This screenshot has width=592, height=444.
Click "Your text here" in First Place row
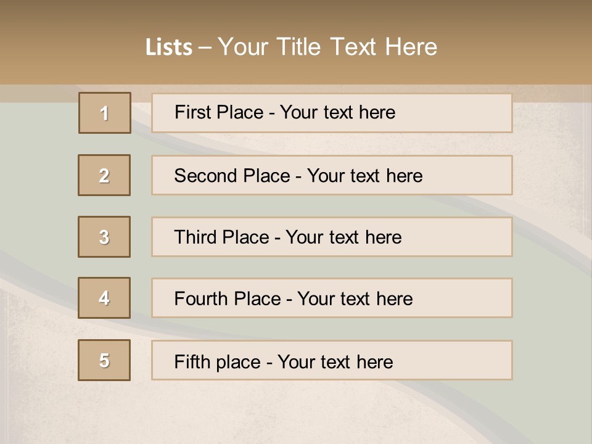click(x=337, y=112)
